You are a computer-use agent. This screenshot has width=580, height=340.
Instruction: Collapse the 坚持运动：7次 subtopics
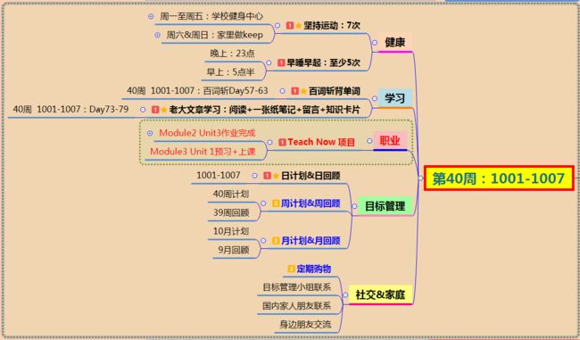click(278, 26)
